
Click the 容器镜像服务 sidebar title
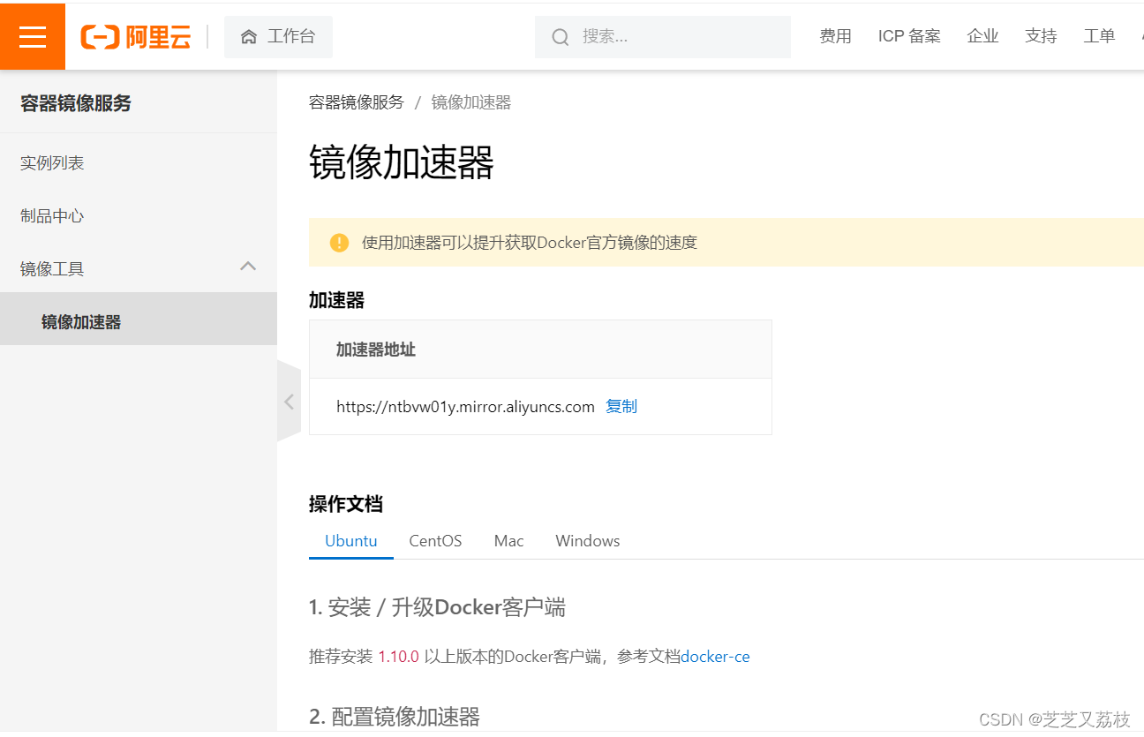(x=76, y=103)
